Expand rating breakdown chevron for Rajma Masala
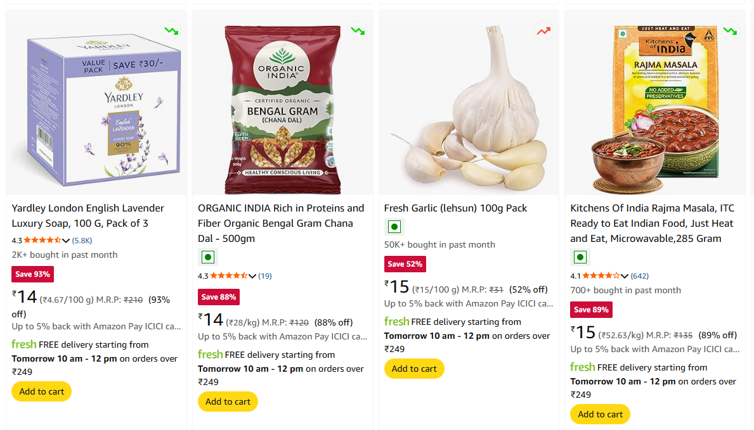The height and width of the screenshot is (430, 754). pyautogui.click(x=625, y=276)
